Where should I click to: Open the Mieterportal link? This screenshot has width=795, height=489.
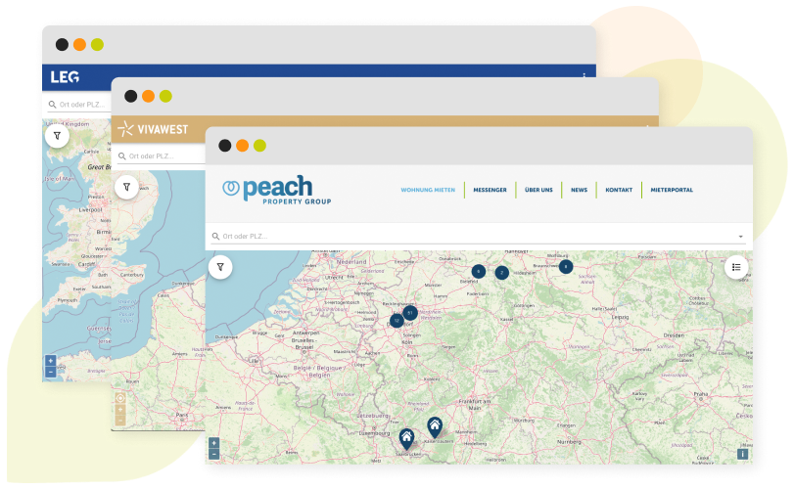tap(672, 190)
